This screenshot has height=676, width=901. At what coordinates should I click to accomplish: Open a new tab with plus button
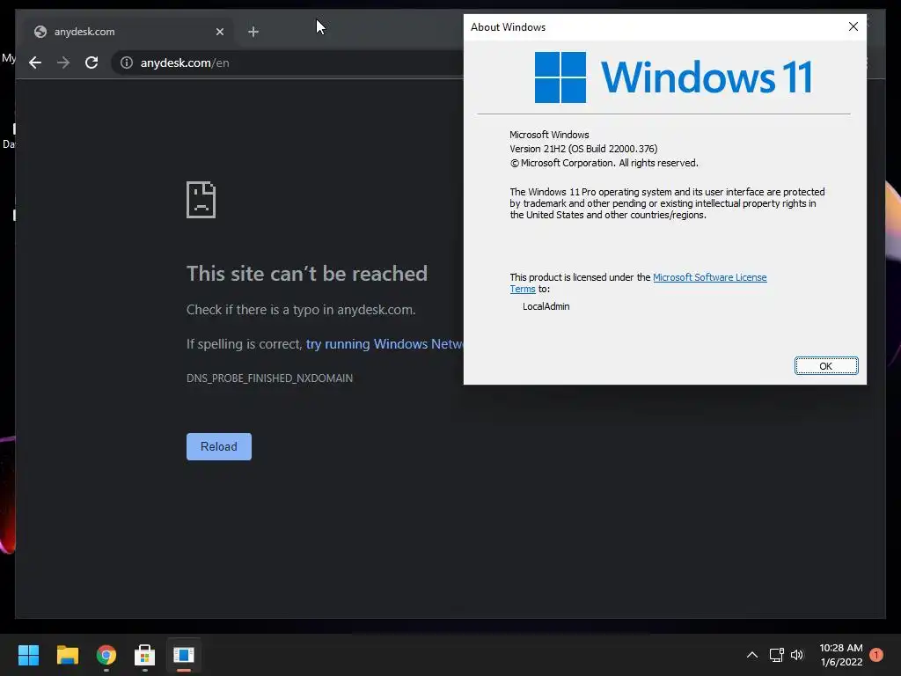tap(253, 32)
